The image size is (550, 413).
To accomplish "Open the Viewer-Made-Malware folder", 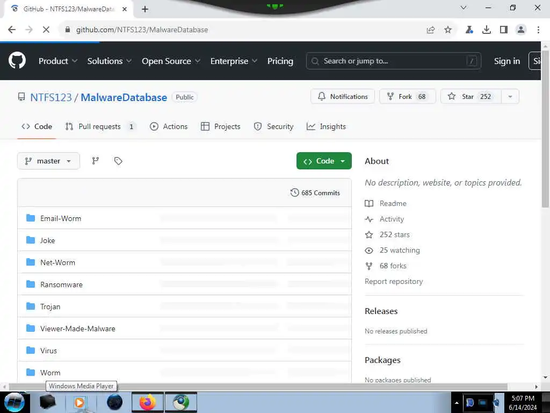I will pyautogui.click(x=77, y=329).
